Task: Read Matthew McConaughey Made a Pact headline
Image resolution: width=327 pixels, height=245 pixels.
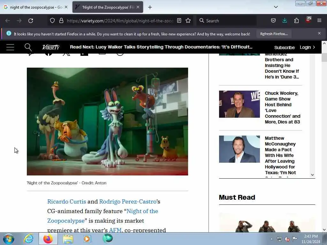Action: [x=280, y=155]
